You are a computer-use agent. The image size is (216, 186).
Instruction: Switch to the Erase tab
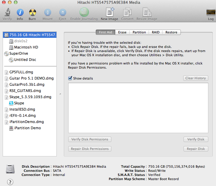(122, 32)
